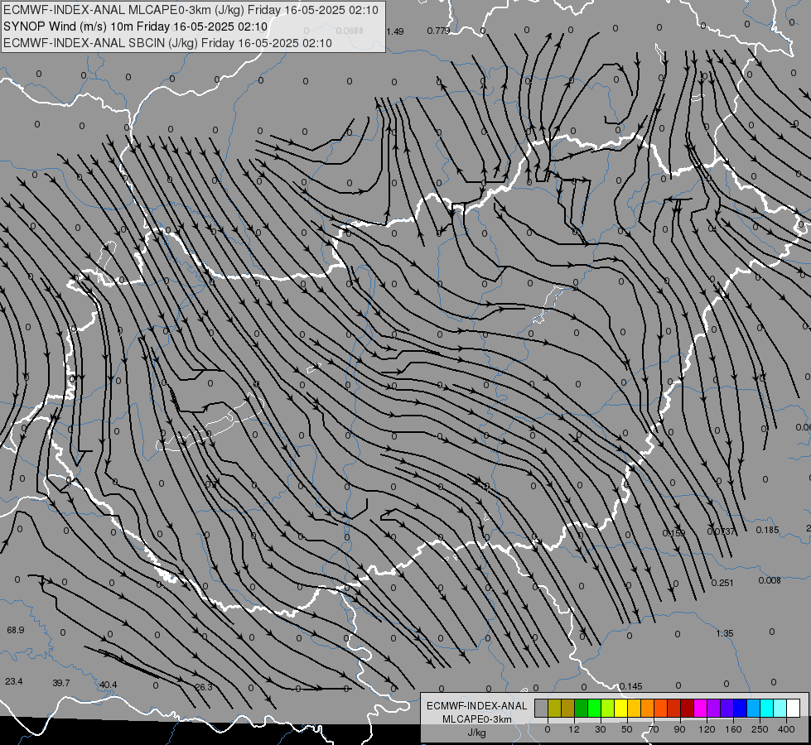Select the ECMWF-INDEX-ANAL MLCAPE0-3km header line
The height and width of the screenshot is (745, 811).
pos(191,10)
